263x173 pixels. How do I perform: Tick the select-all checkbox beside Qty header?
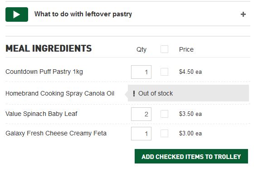pos(164,49)
